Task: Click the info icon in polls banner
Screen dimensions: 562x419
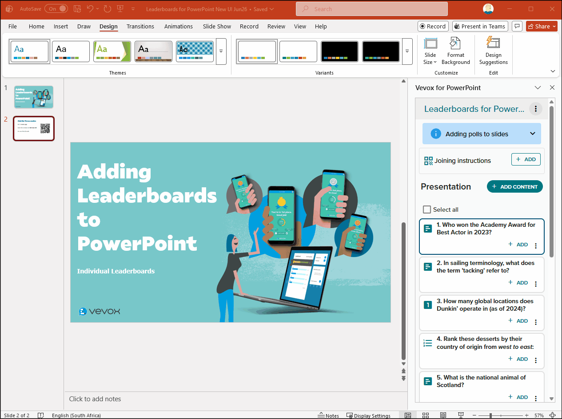Action: point(436,134)
